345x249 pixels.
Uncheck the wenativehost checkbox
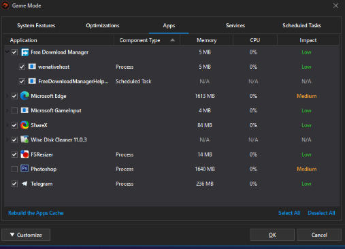(22, 67)
